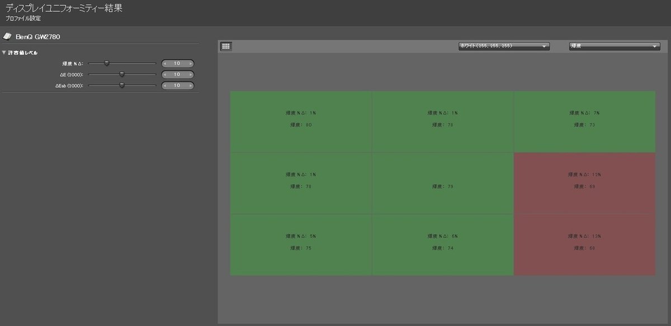Select the green zone with 輝度: 75

[301, 244]
